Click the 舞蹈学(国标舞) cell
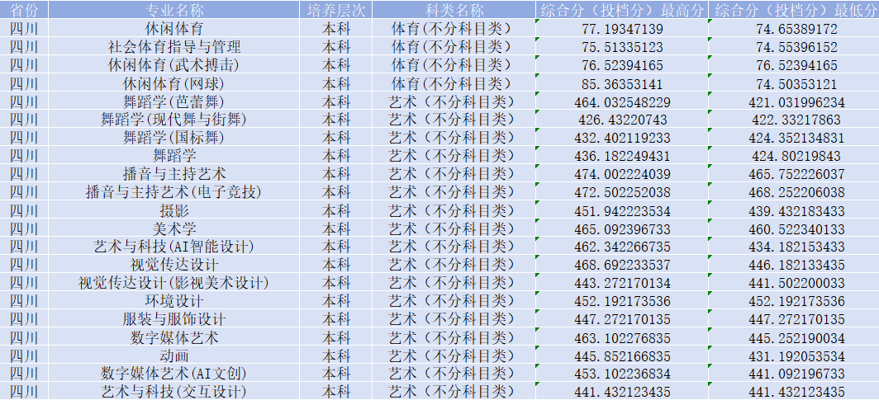The height and width of the screenshot is (400, 879). click(174, 138)
